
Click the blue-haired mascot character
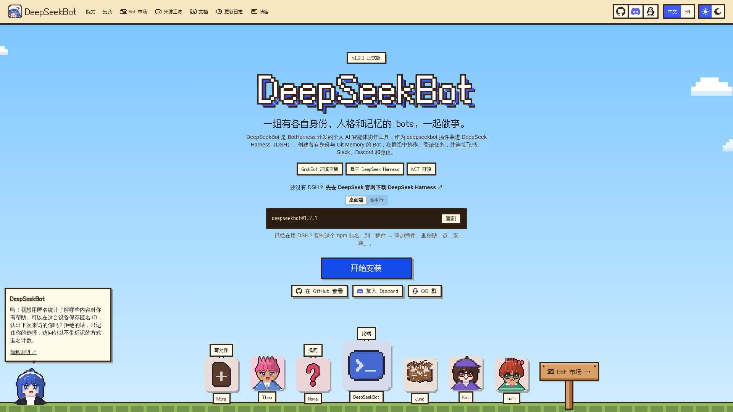(x=31, y=386)
